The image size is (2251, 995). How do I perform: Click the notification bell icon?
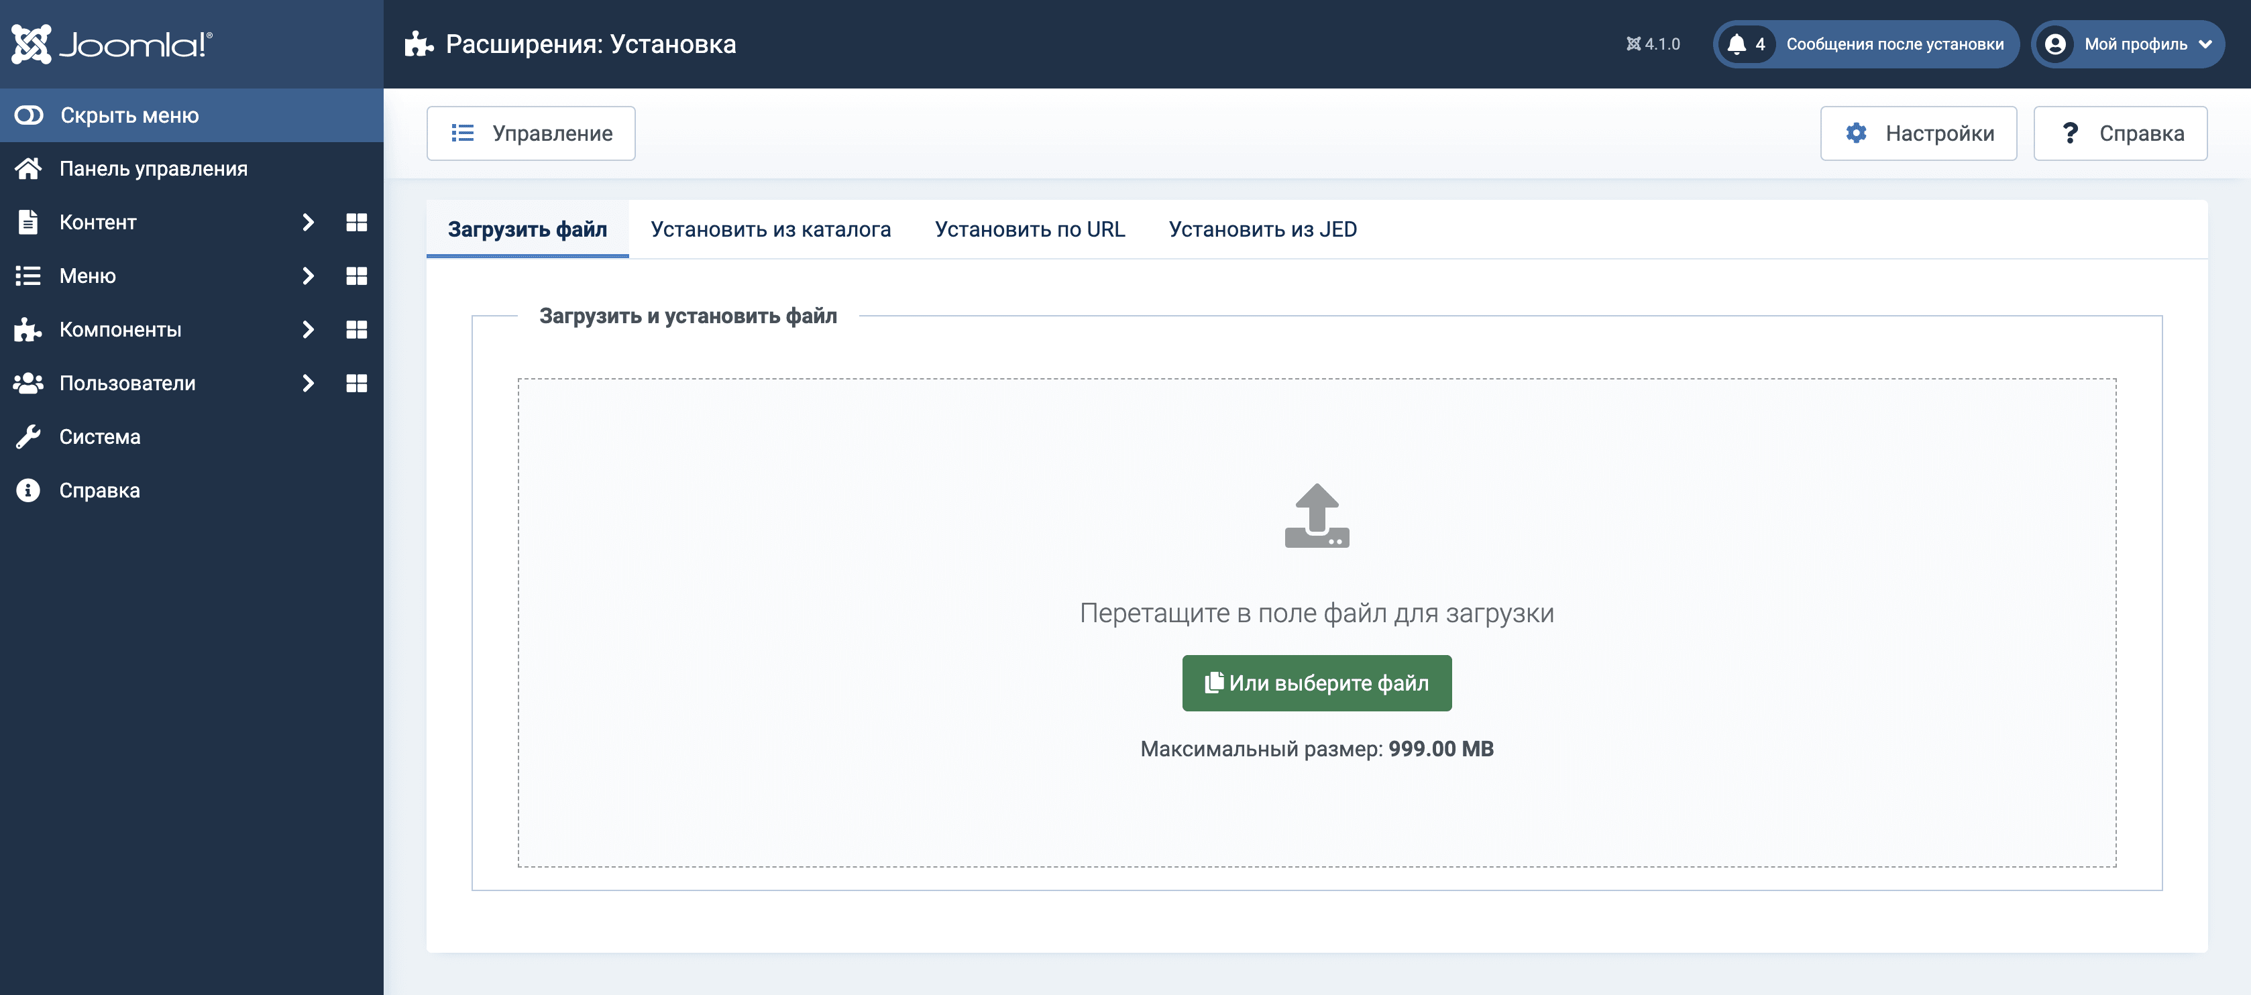point(1737,44)
